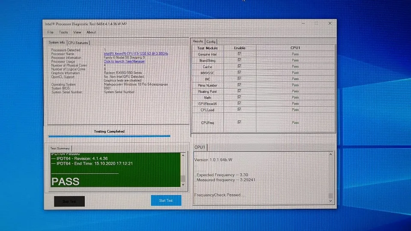Click the Pass result for Genuine Intel
The width and height of the screenshot is (411, 231).
click(x=295, y=54)
